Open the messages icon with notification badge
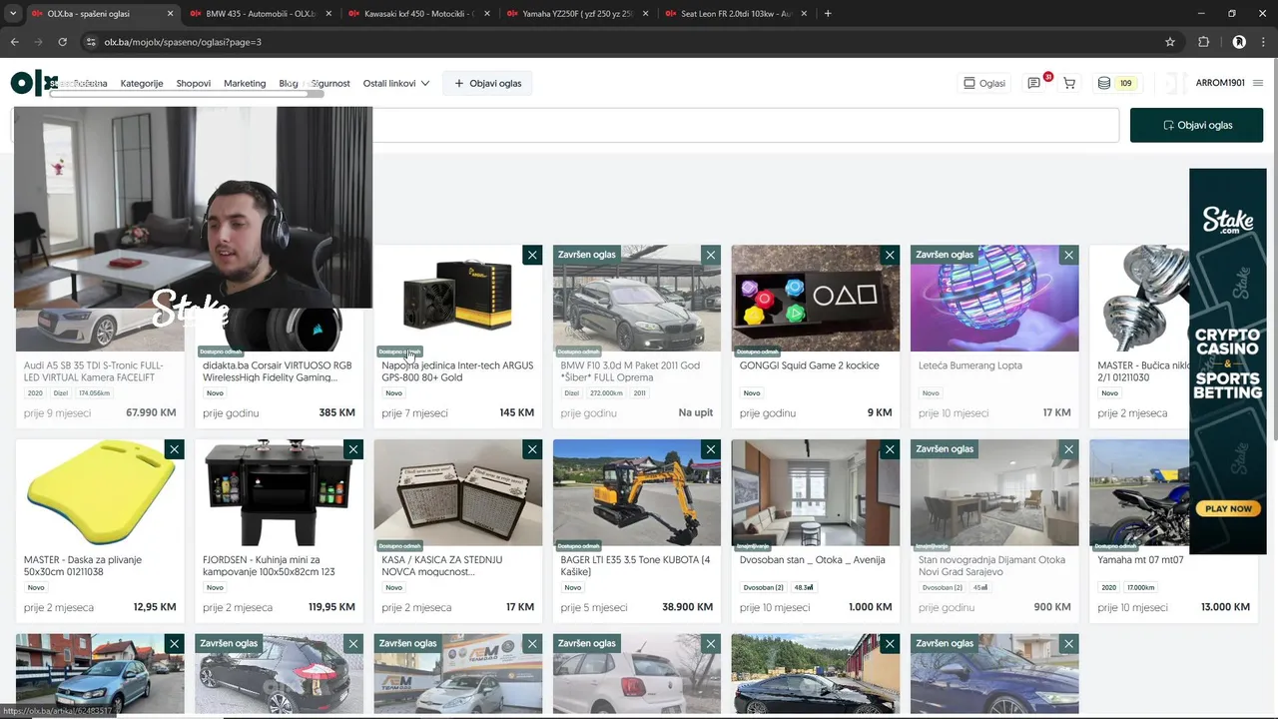Screen dimensions: 1278x719 pos(1034,83)
